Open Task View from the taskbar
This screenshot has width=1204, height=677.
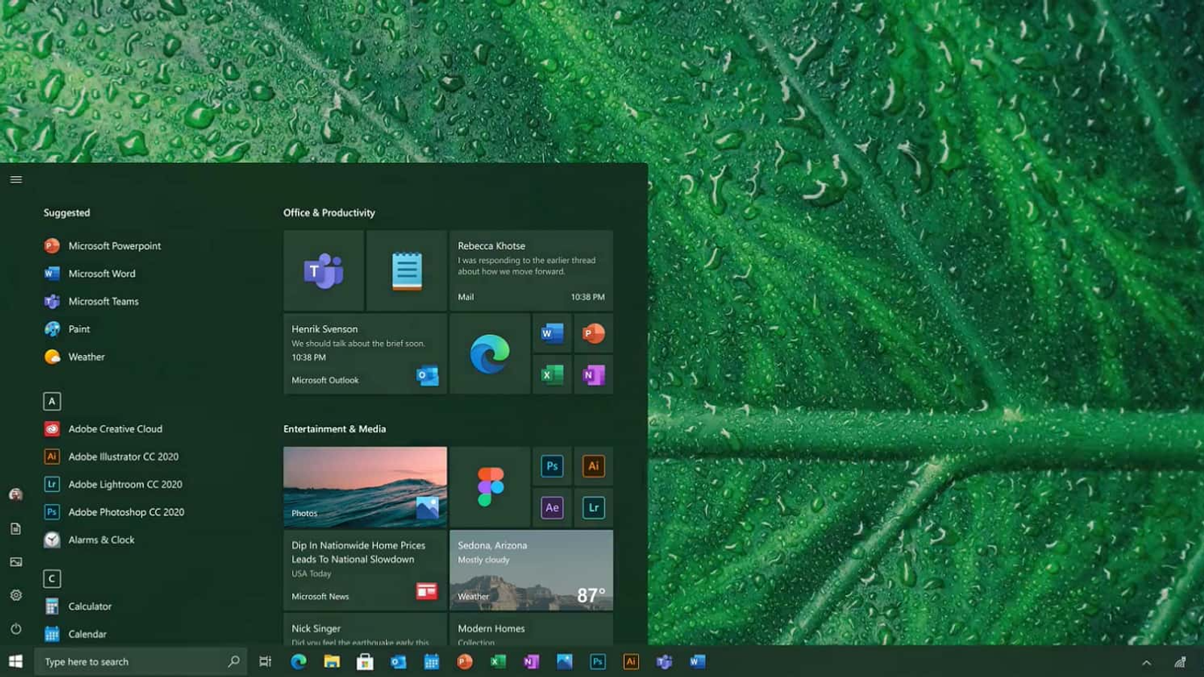pos(265,662)
